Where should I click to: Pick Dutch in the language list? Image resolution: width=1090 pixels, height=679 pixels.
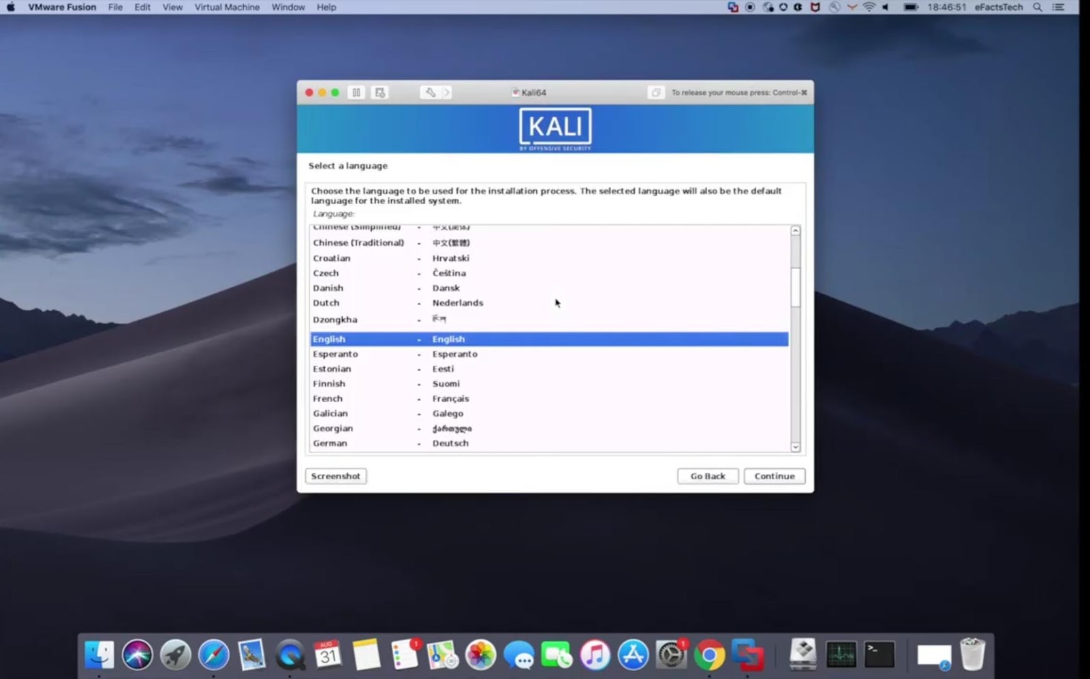(549, 303)
